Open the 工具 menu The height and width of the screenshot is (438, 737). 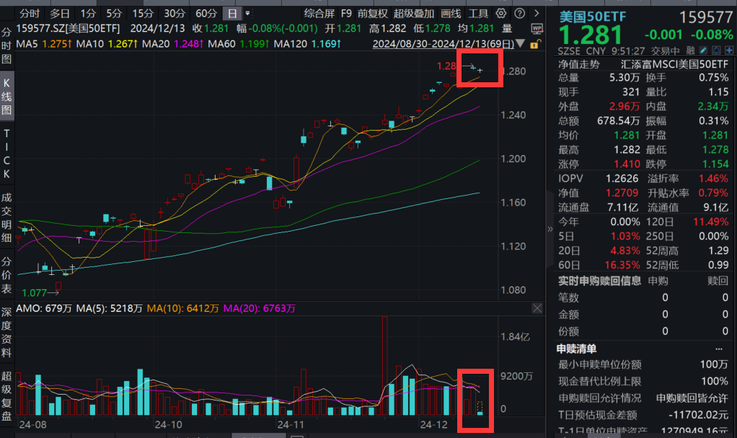point(479,13)
